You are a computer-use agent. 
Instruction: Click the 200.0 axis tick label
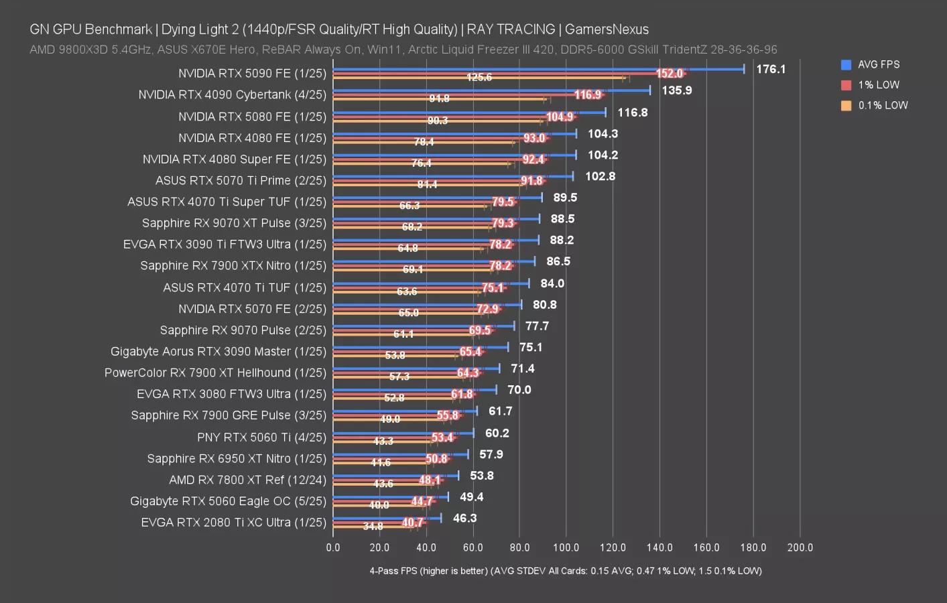click(800, 547)
